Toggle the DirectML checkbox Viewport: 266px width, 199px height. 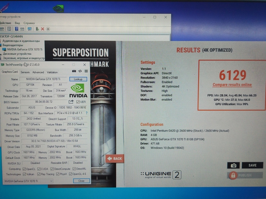[74, 169]
